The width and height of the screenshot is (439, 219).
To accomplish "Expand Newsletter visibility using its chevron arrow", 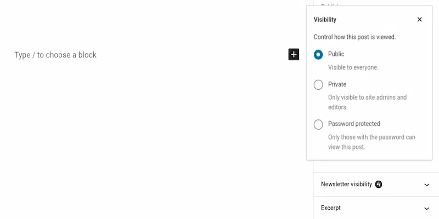I will pos(427,185).
